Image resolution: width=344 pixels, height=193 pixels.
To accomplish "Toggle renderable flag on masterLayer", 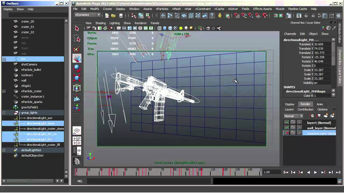I will click(x=286, y=133).
